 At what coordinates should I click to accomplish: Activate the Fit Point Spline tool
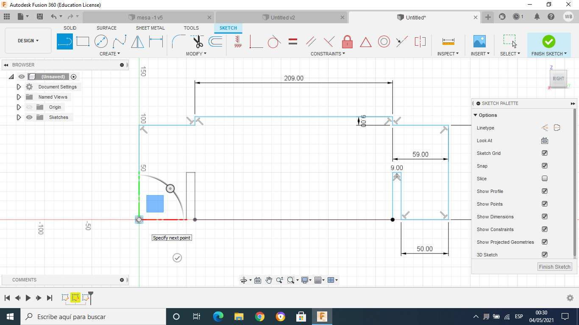click(120, 41)
